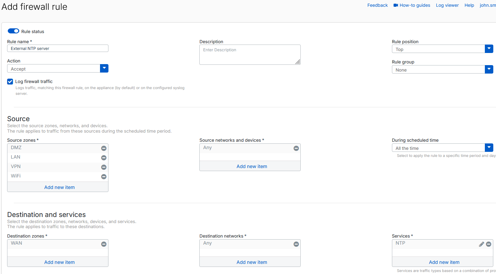Remove WiFi from source zones
The image size is (496, 274).
tap(104, 177)
